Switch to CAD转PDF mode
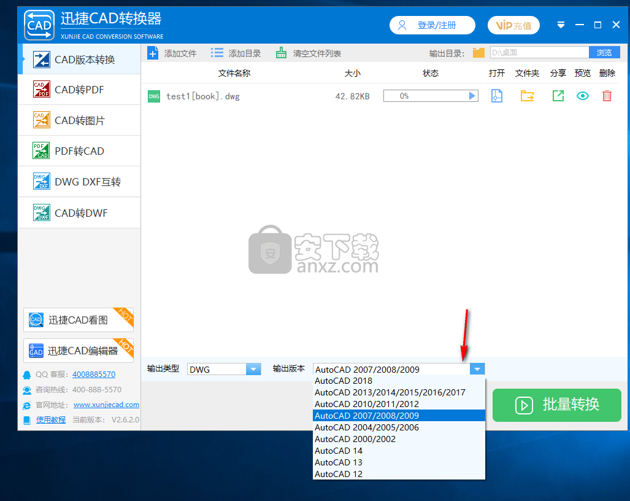Viewport: 630px width, 501px height. point(79,90)
